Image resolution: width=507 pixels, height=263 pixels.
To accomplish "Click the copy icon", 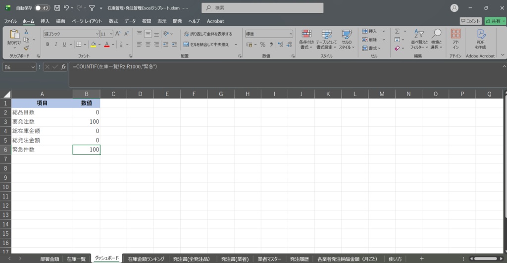I will [x=26, y=40].
